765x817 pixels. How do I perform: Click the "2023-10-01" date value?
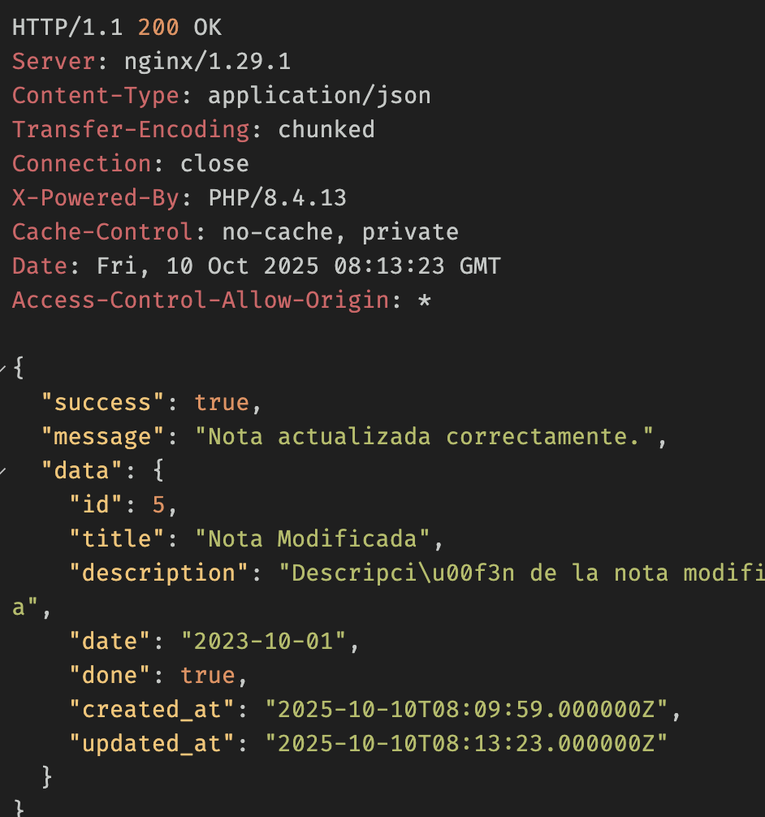263,642
